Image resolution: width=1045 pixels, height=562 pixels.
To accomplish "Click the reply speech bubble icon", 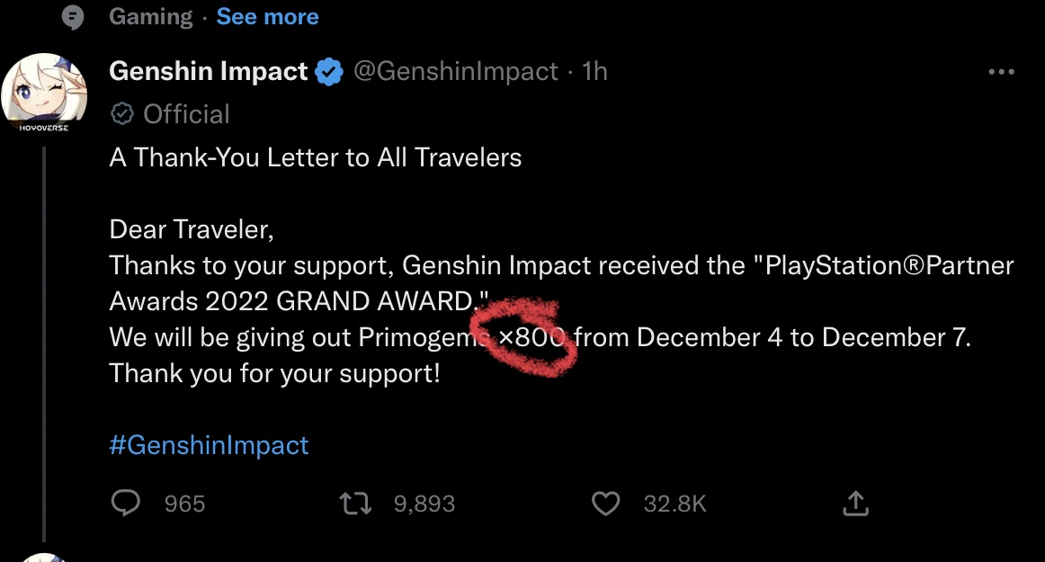I will [125, 504].
